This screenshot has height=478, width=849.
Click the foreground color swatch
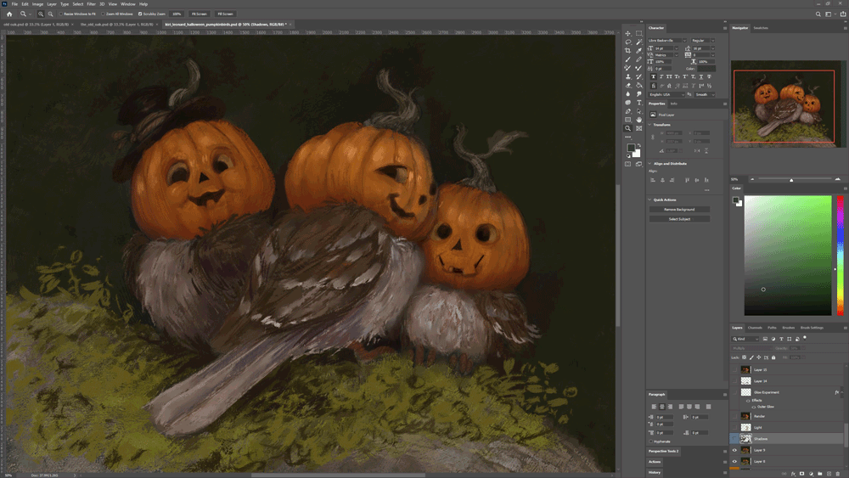(x=631, y=148)
